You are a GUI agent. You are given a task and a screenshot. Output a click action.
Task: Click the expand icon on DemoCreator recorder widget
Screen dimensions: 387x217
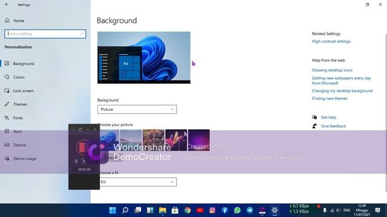tap(80, 129)
